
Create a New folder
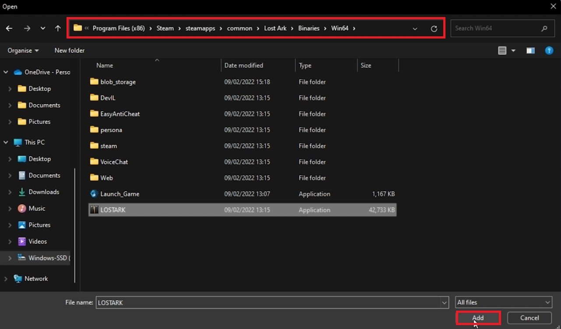click(70, 50)
